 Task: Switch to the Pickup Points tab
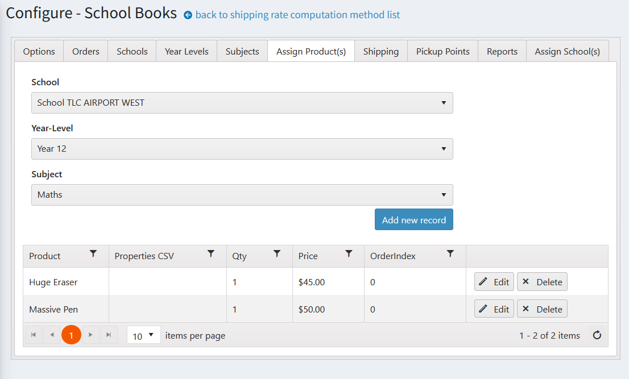442,51
